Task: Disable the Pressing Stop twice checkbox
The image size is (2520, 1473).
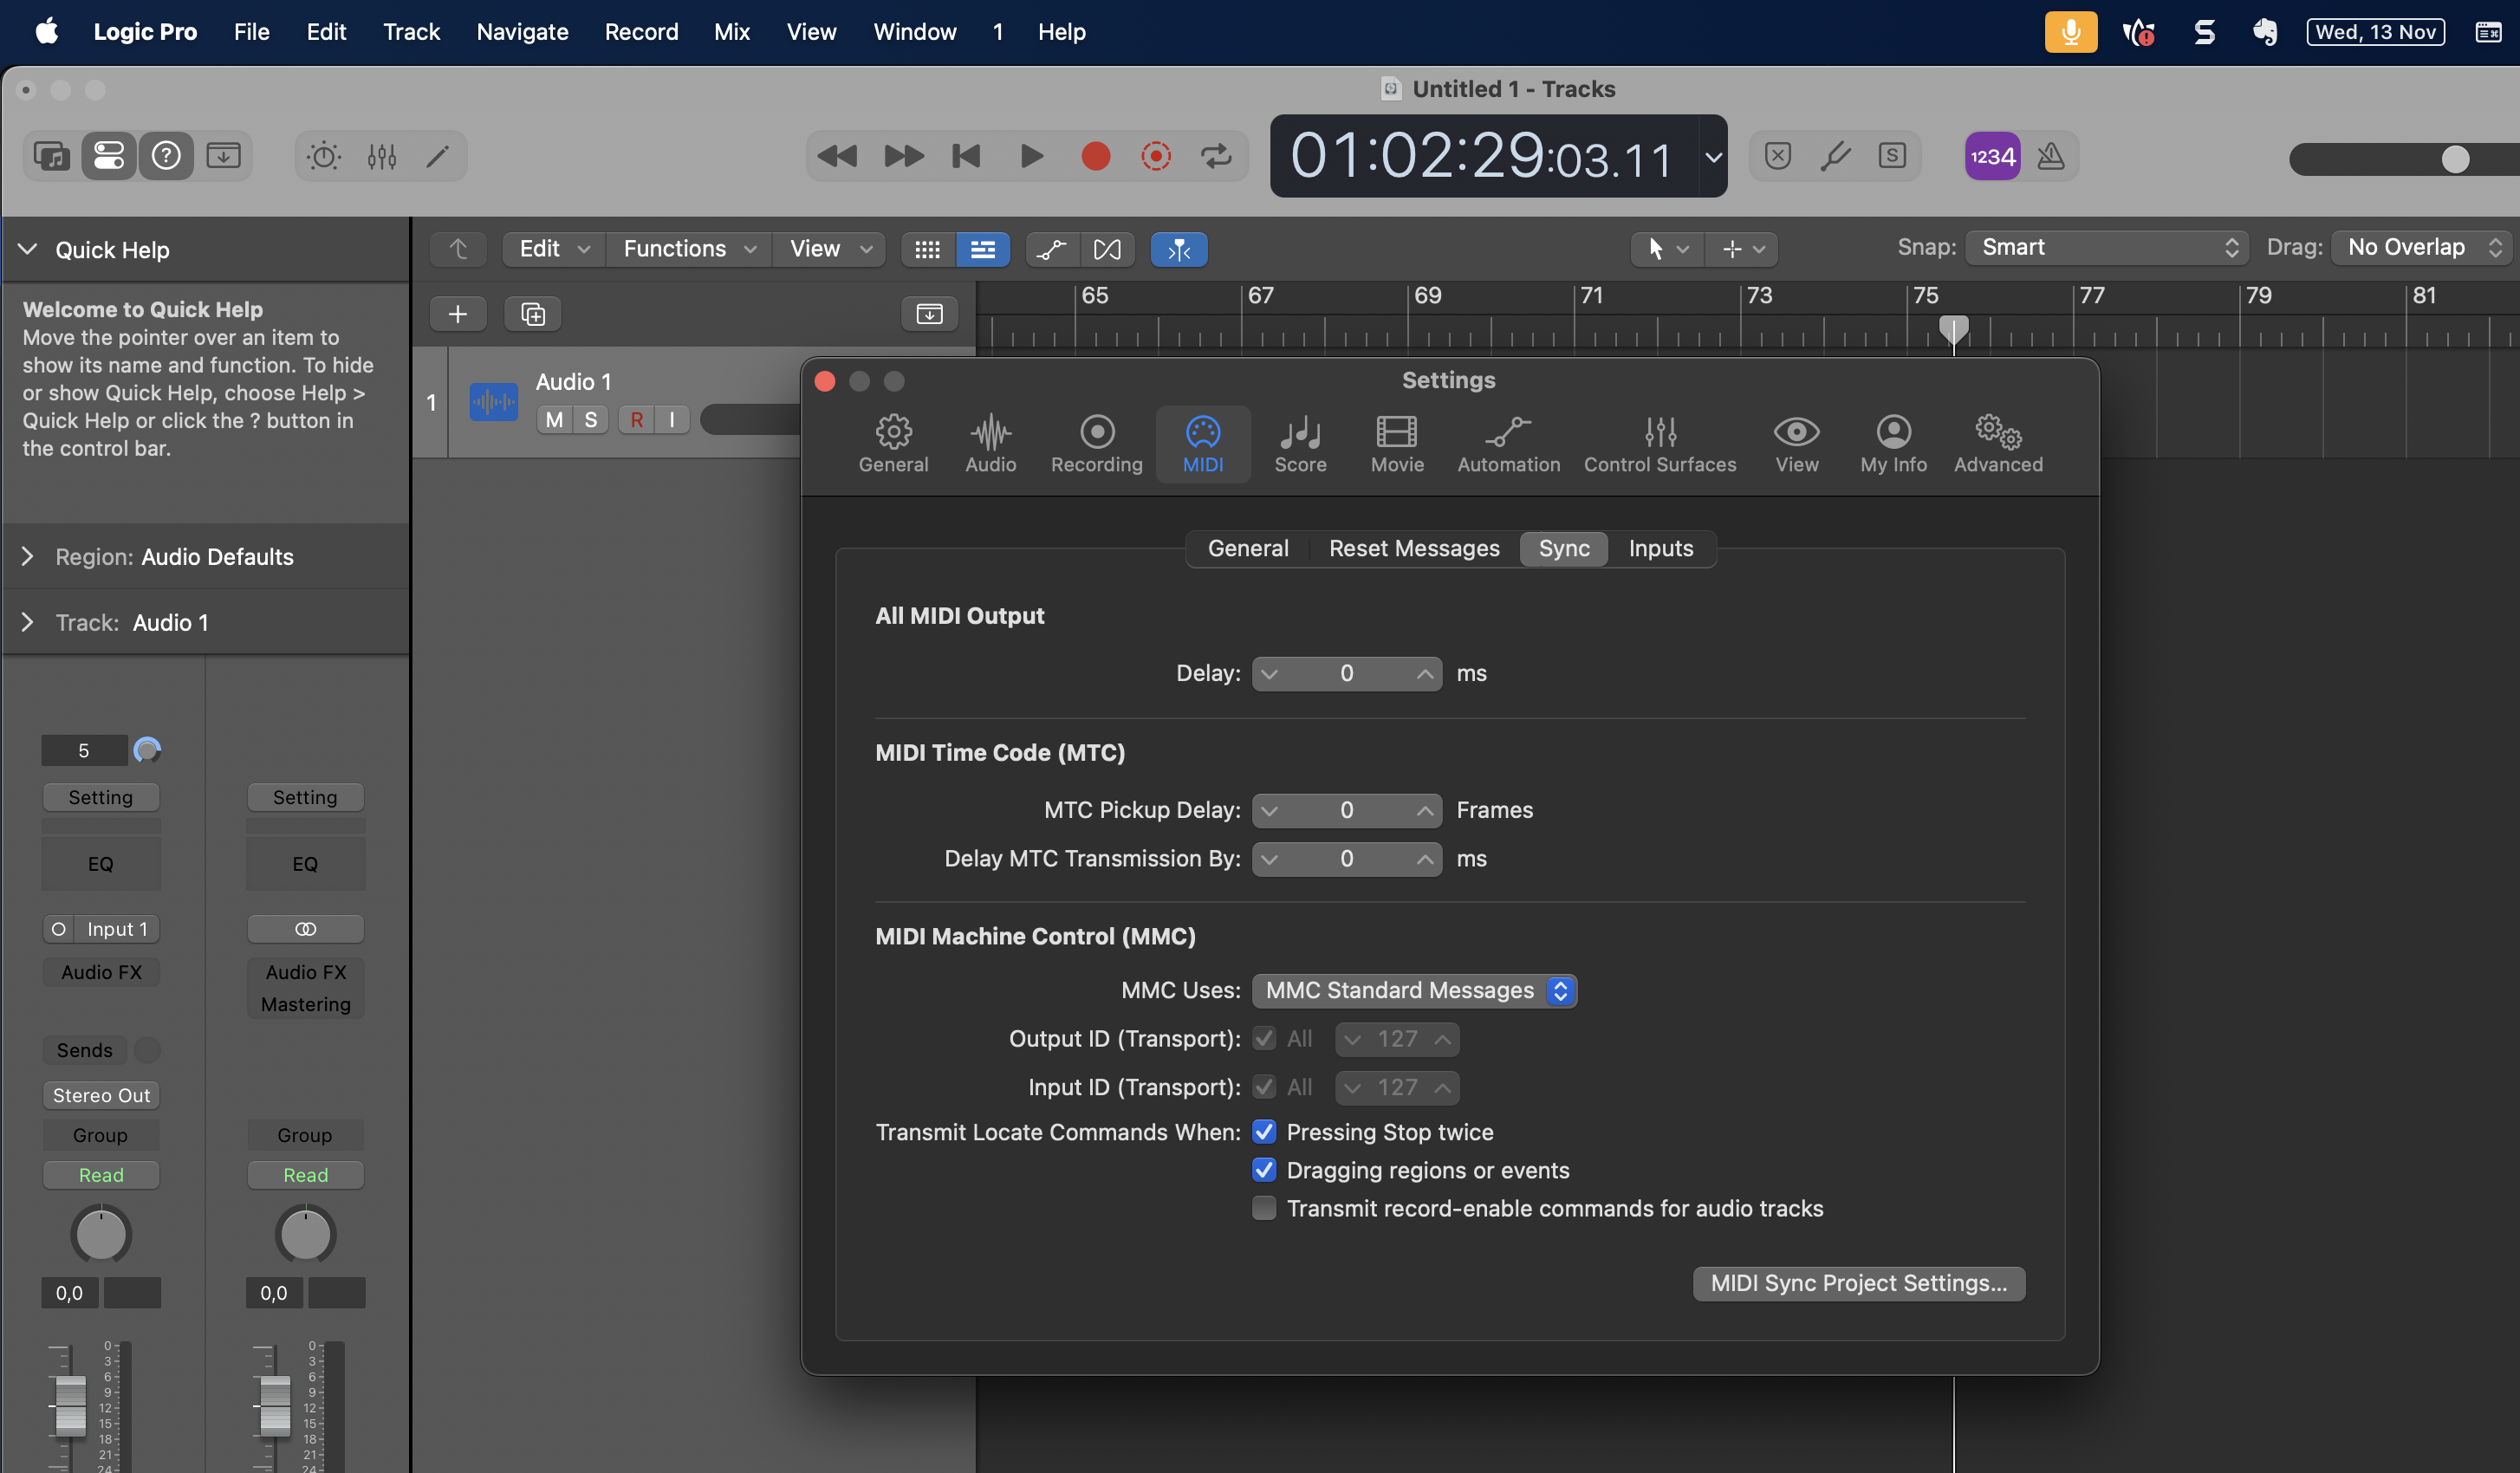Action: tap(1264, 1131)
